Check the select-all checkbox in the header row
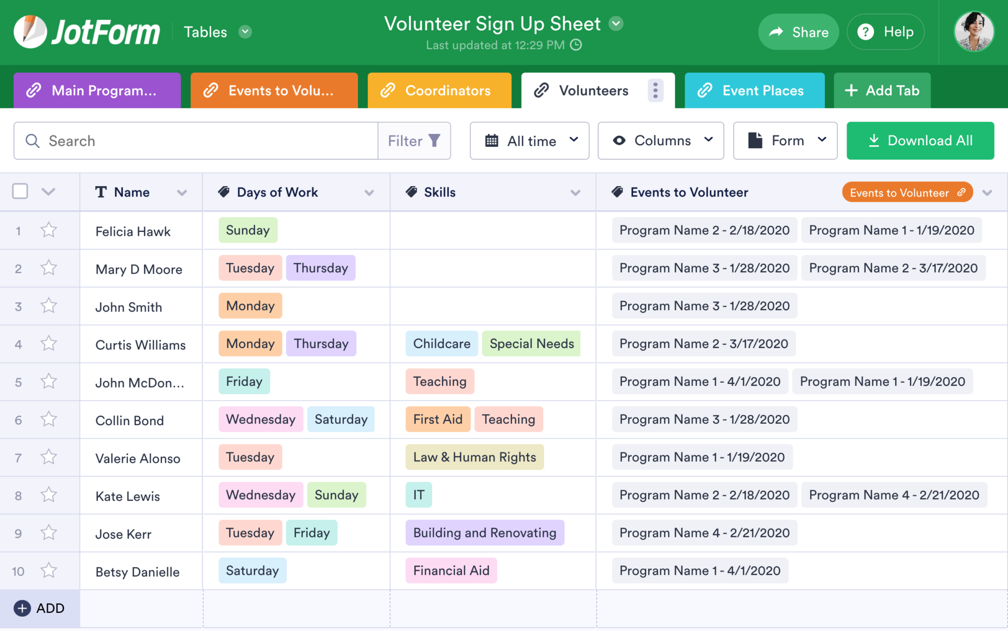 pos(20,191)
